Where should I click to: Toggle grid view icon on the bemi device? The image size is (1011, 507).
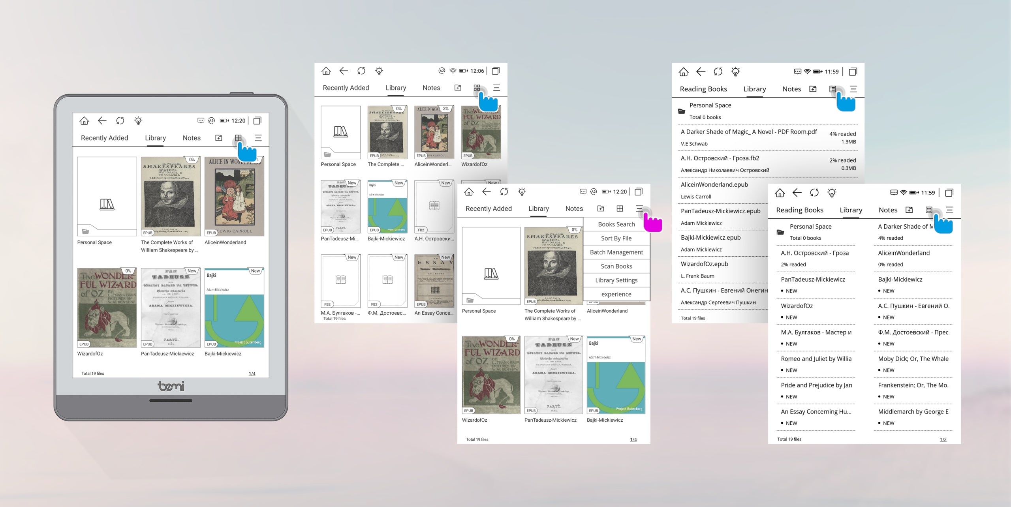point(238,138)
